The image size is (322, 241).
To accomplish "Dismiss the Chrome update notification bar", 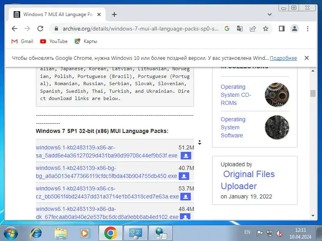I will [307, 58].
